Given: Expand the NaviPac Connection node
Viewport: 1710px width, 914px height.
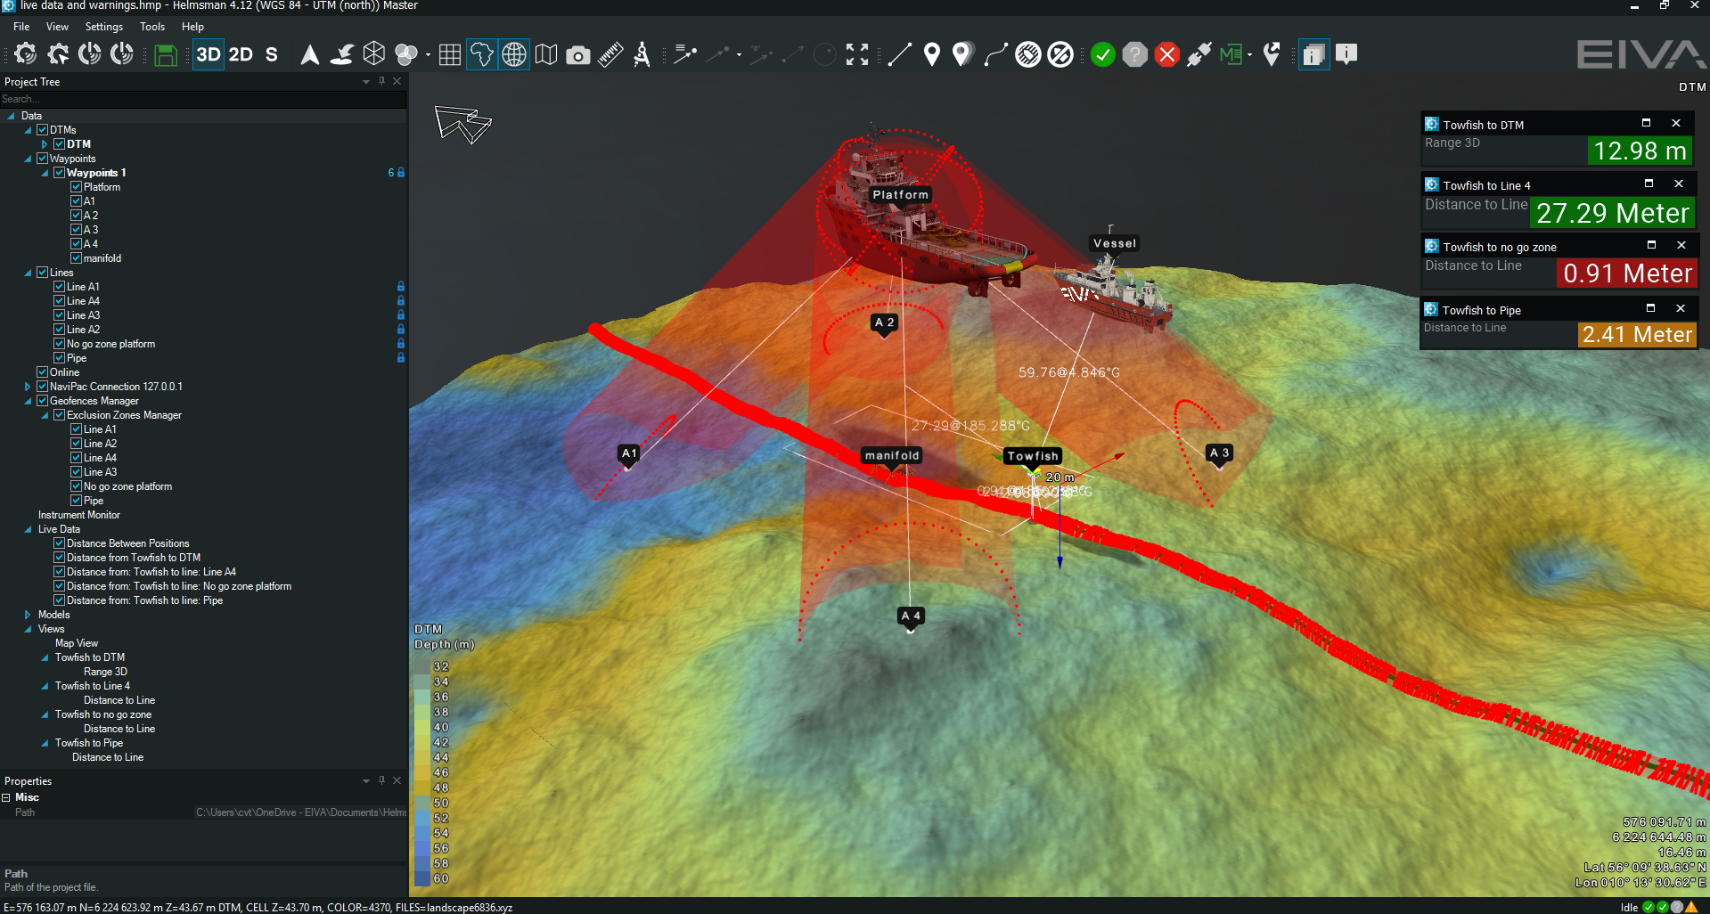Looking at the screenshot, I should pos(28,387).
